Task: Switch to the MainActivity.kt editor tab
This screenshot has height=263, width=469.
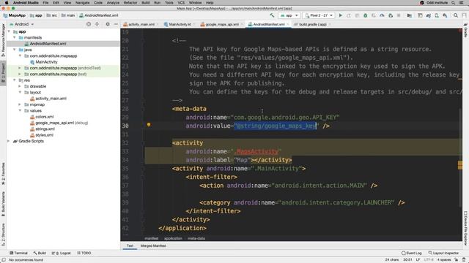Action: click(180, 24)
